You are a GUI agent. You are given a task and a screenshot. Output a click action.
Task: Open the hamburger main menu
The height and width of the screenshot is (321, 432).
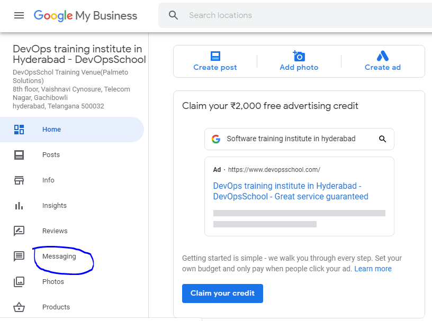[19, 15]
